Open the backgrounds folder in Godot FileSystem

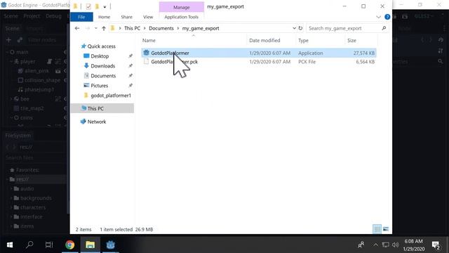click(36, 198)
